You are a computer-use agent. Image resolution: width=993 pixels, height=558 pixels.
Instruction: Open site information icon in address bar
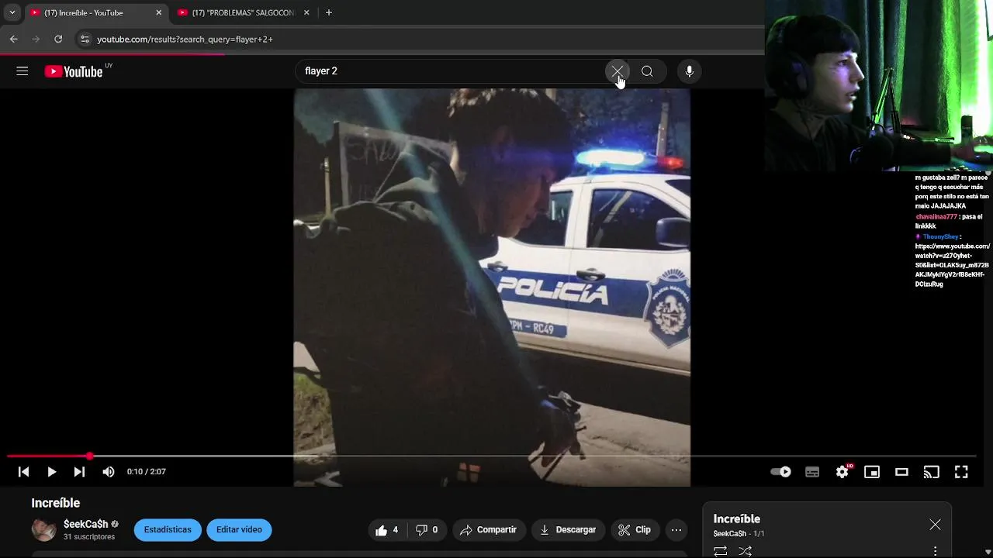point(85,39)
